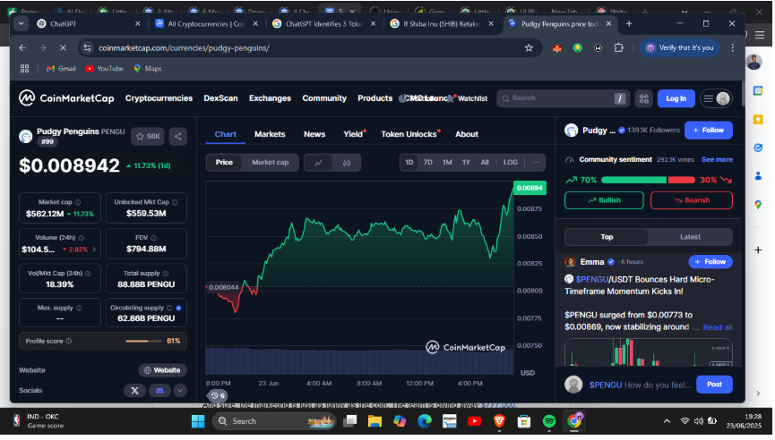This screenshot has width=775, height=440.
Task: Open the hamburger profile menu
Action: [x=716, y=98]
